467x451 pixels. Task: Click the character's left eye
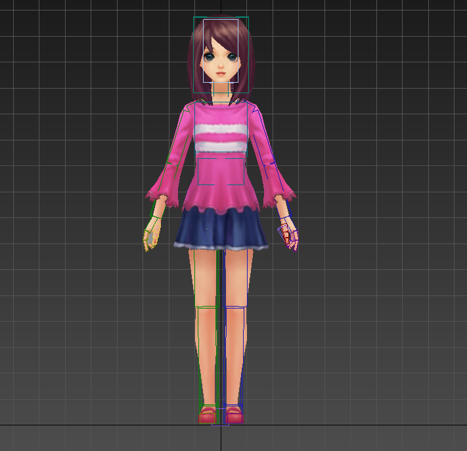[209, 57]
